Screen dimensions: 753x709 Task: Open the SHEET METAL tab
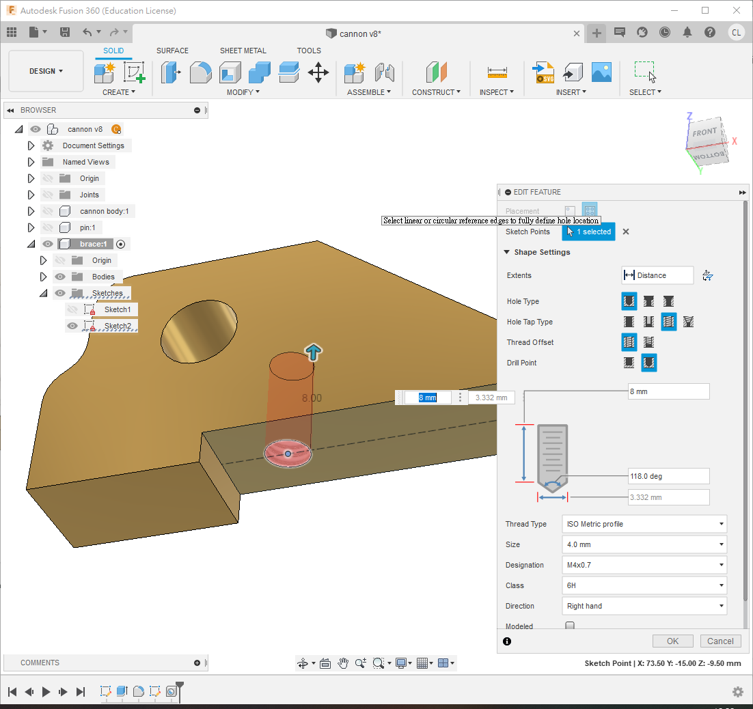point(243,51)
